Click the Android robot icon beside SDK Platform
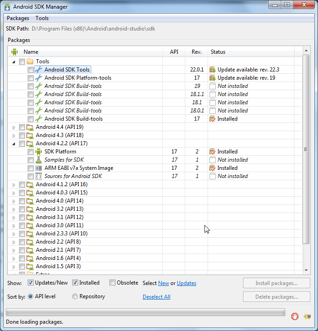318x331 pixels. 39,152
